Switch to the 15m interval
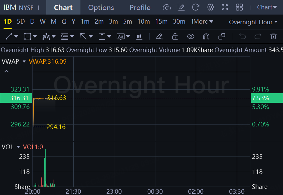This screenshot has height=195, width=283. point(161,22)
